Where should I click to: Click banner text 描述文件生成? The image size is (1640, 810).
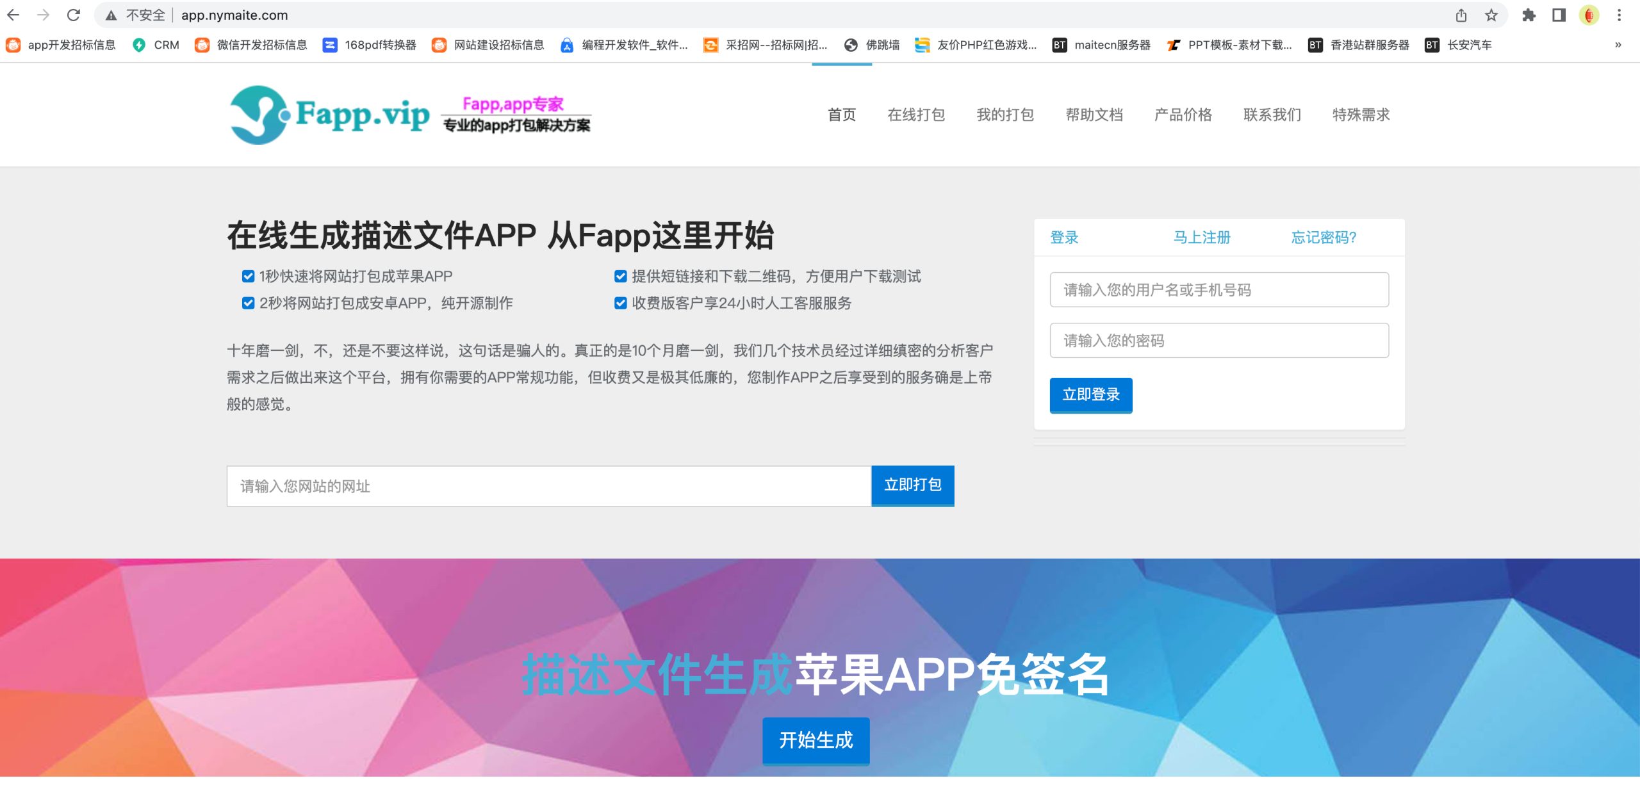click(x=658, y=674)
